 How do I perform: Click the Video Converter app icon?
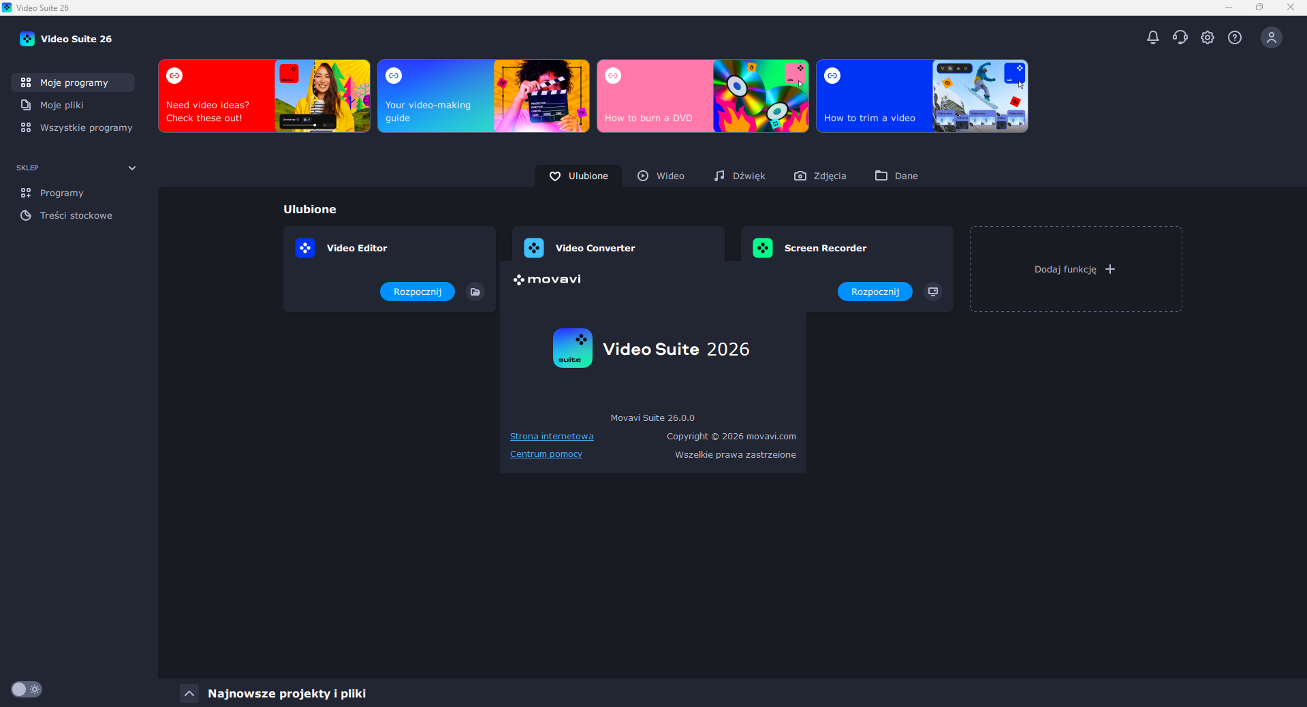tap(534, 248)
